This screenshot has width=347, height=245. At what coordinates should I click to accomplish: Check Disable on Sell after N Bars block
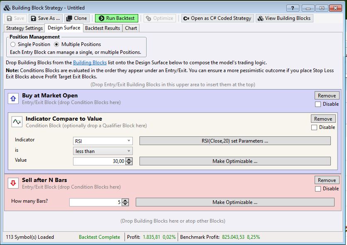coord(318,189)
